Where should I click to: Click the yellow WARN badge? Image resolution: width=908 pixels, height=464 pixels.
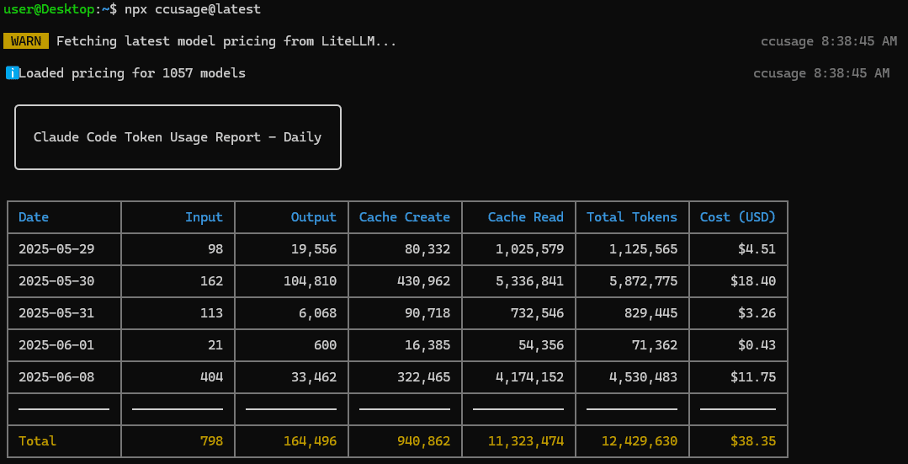[x=26, y=41]
